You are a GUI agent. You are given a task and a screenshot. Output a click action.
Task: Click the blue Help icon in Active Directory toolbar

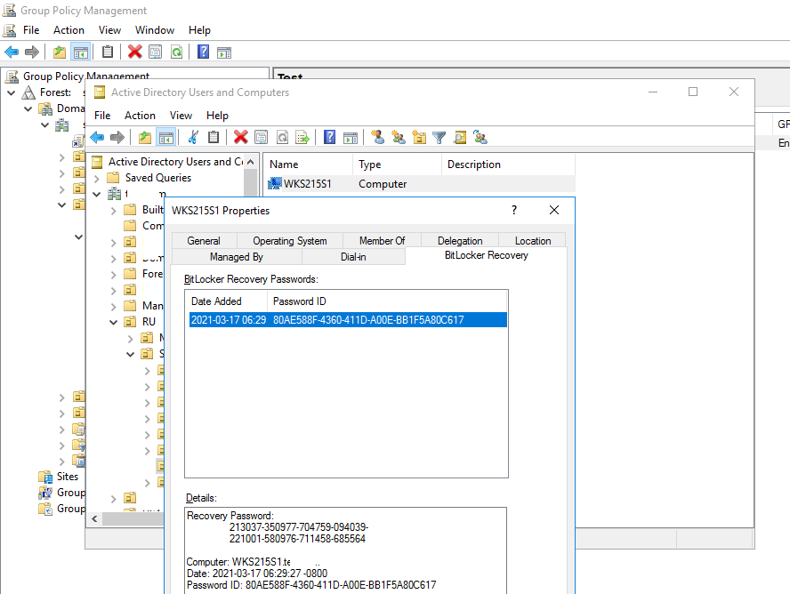click(329, 137)
